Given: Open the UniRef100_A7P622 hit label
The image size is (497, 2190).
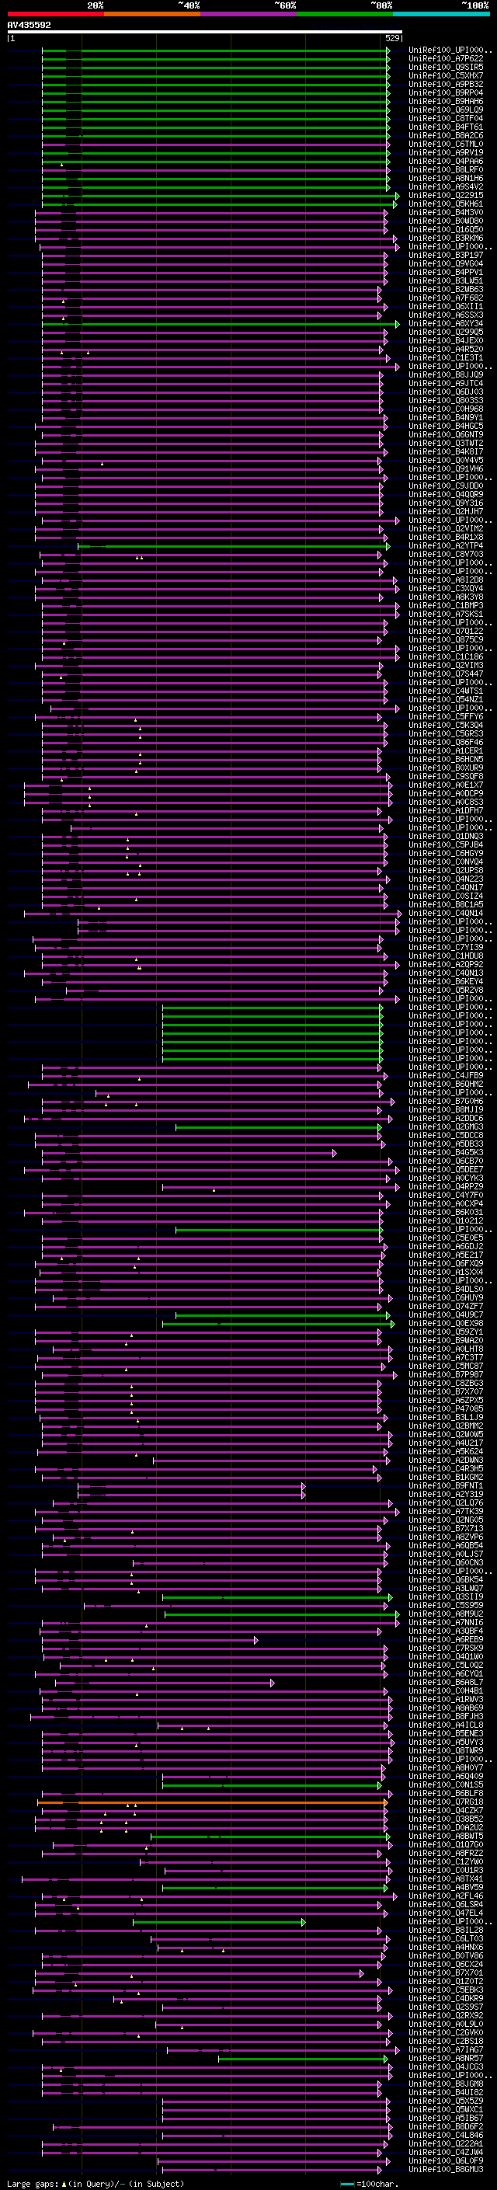Looking at the screenshot, I should pyautogui.click(x=446, y=59).
